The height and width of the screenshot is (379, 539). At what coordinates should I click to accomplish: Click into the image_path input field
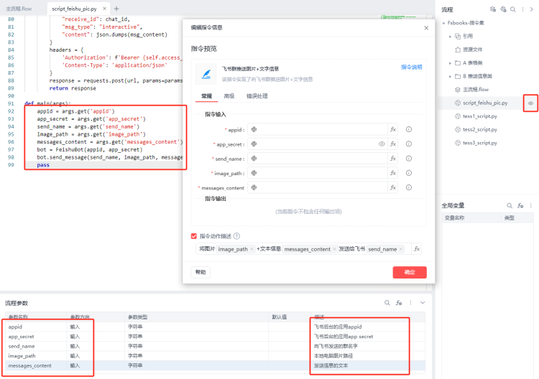point(318,173)
